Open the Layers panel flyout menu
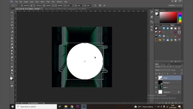This screenshot has height=109, width=193. [182, 64]
